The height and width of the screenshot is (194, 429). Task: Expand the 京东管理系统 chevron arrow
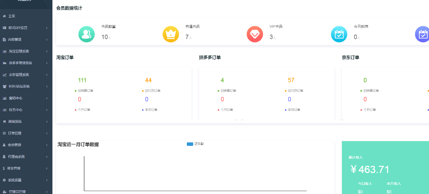[x=47, y=75]
